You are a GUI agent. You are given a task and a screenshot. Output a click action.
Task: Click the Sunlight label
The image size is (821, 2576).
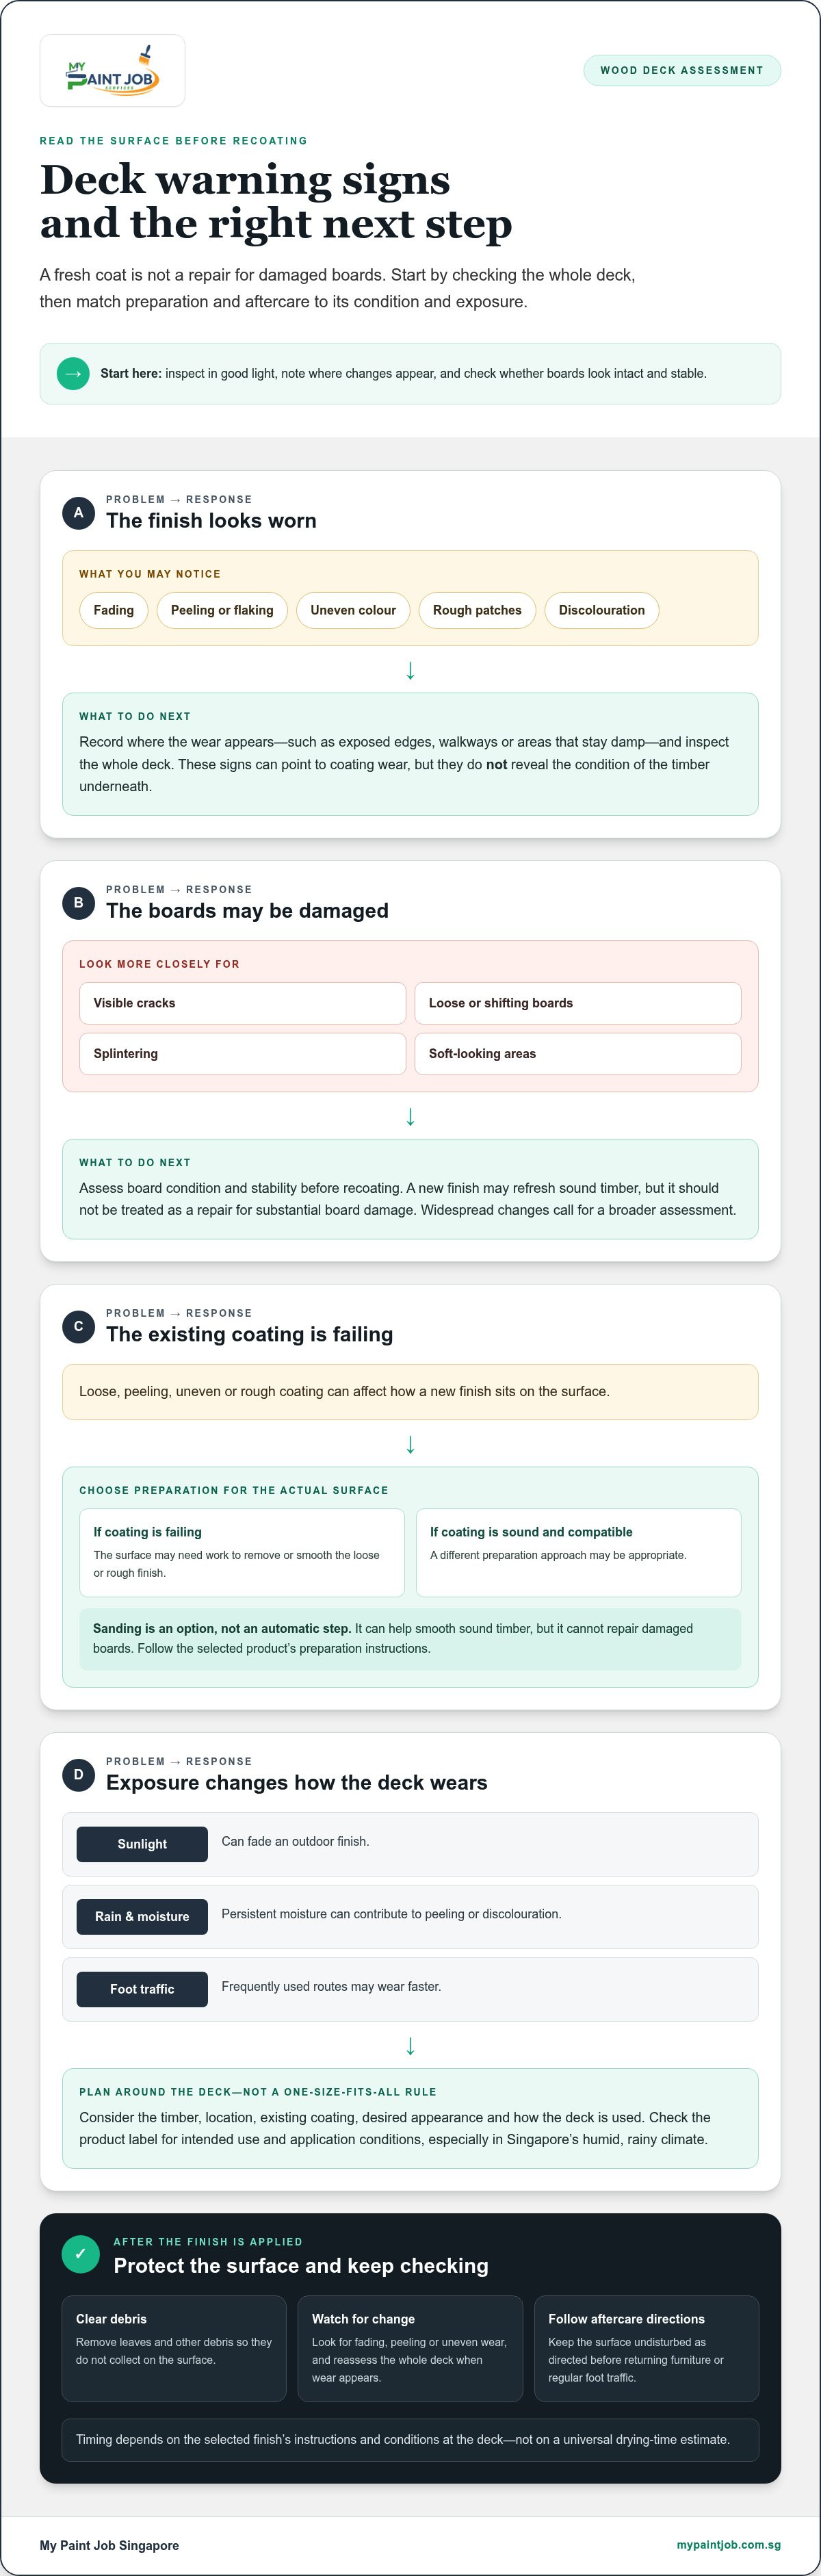(142, 1844)
